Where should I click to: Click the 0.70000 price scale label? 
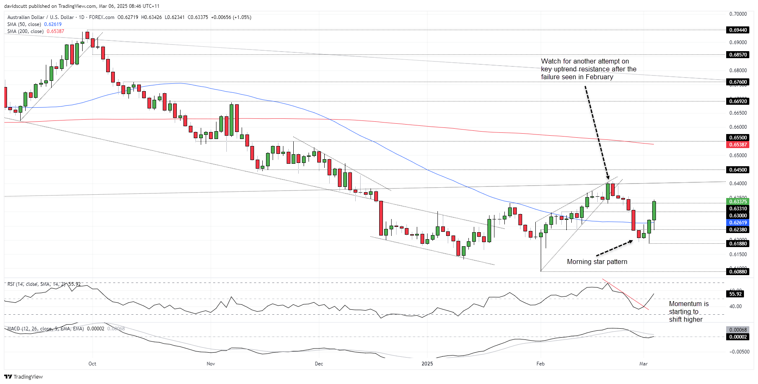[x=738, y=14]
